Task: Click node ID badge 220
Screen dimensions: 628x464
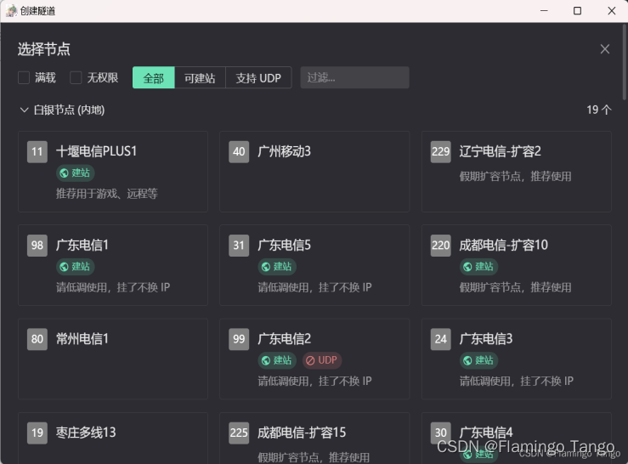Action: [x=440, y=246]
